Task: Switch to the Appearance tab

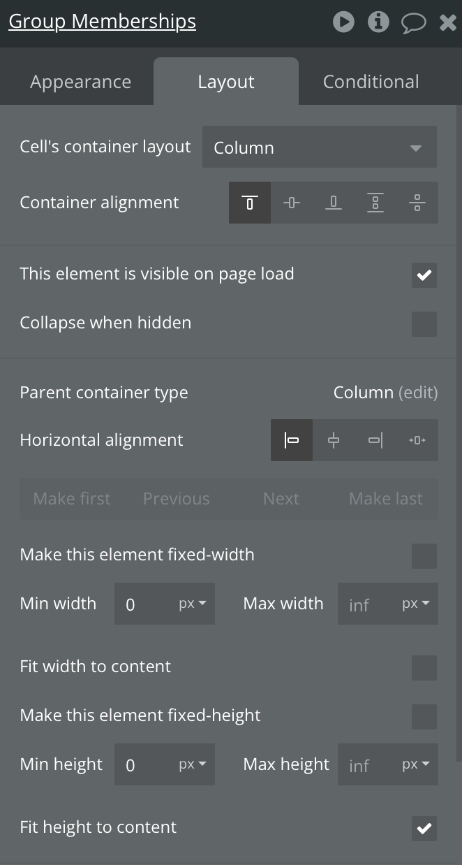Action: (80, 82)
